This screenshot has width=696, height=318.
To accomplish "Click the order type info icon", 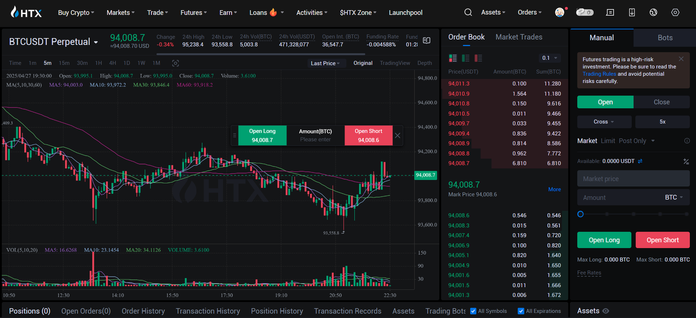I will 687,141.
